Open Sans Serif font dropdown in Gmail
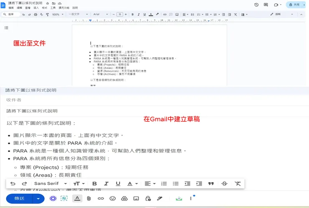Image resolution: width=309 pixels, height=208 pixels. [51, 183]
